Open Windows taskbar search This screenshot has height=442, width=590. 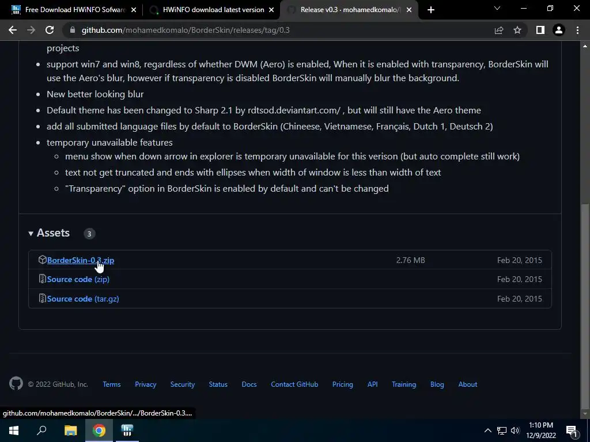pos(41,430)
